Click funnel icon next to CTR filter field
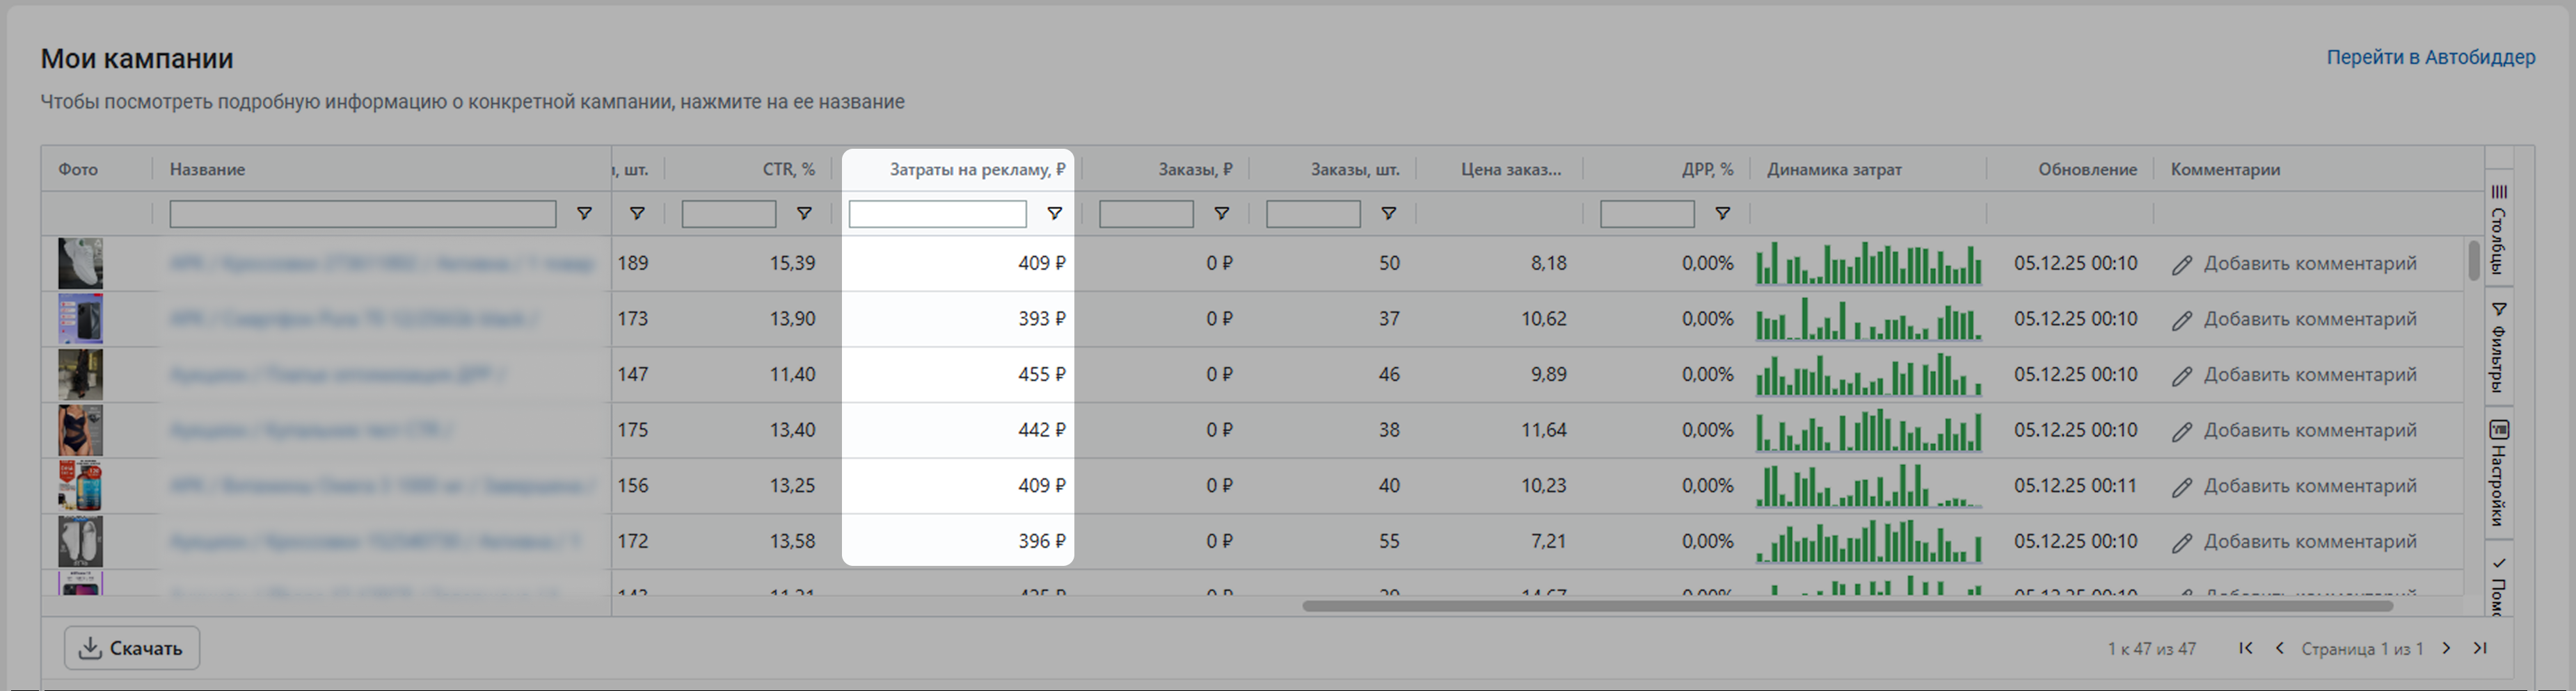The height and width of the screenshot is (691, 2576). click(x=803, y=213)
